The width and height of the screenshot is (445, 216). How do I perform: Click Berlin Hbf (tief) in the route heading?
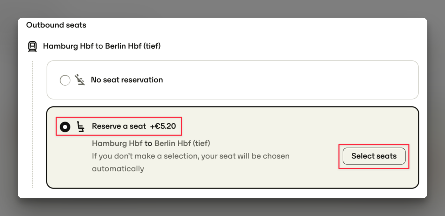pyautogui.click(x=133, y=46)
